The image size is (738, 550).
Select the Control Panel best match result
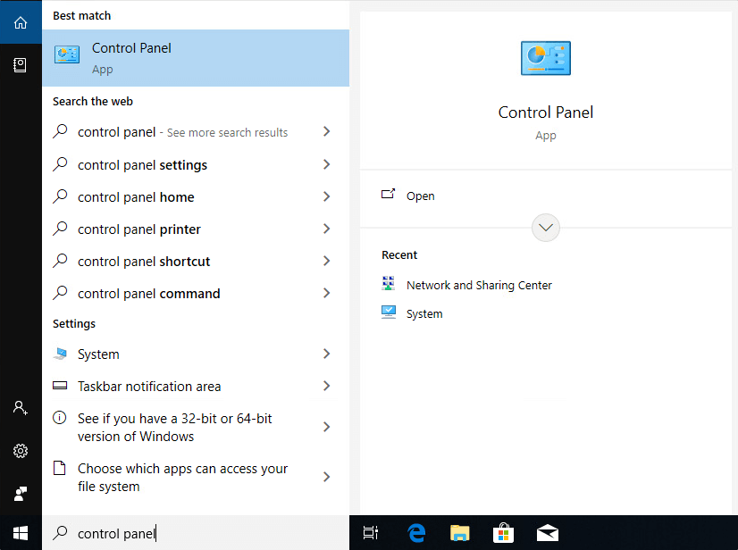[195, 58]
